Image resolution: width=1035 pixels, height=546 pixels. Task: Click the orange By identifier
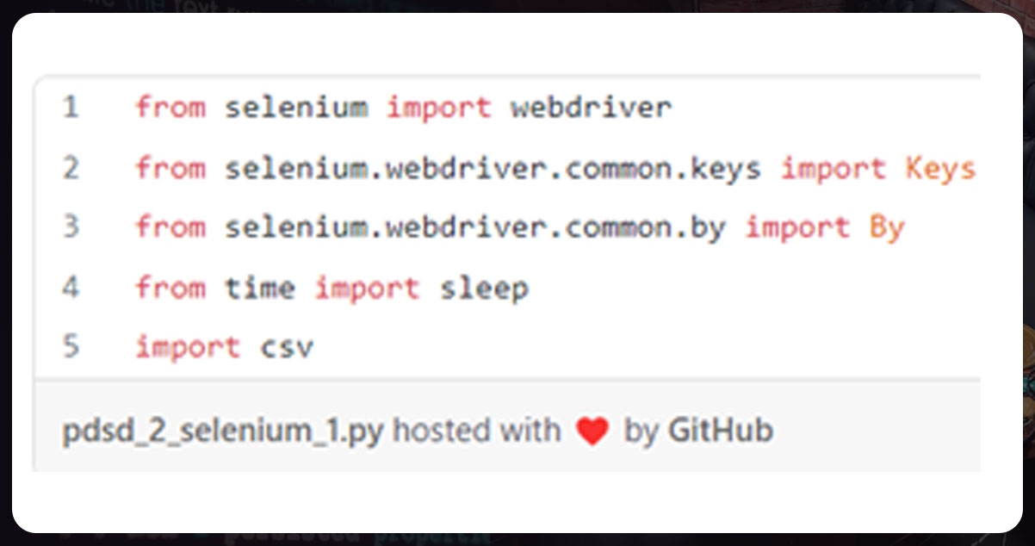click(x=886, y=227)
